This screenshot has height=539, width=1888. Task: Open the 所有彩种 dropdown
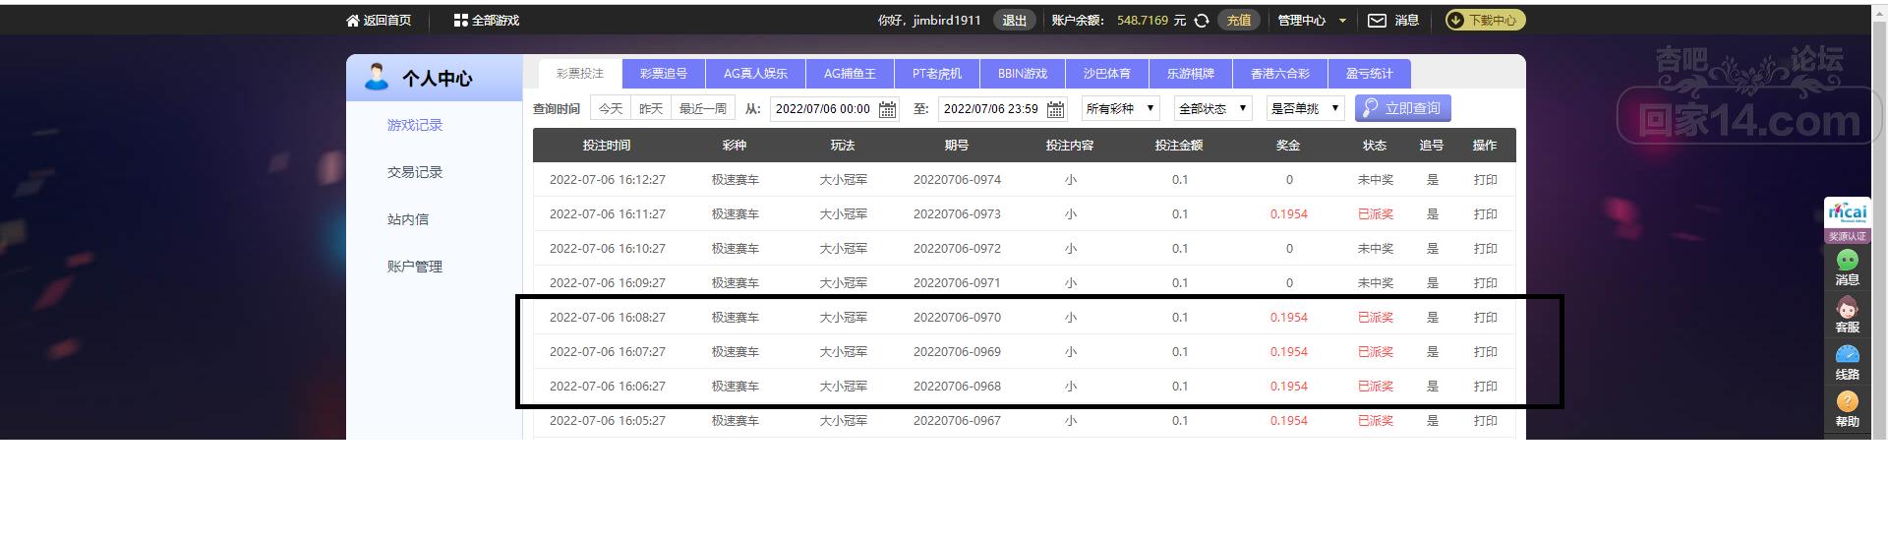click(1121, 108)
